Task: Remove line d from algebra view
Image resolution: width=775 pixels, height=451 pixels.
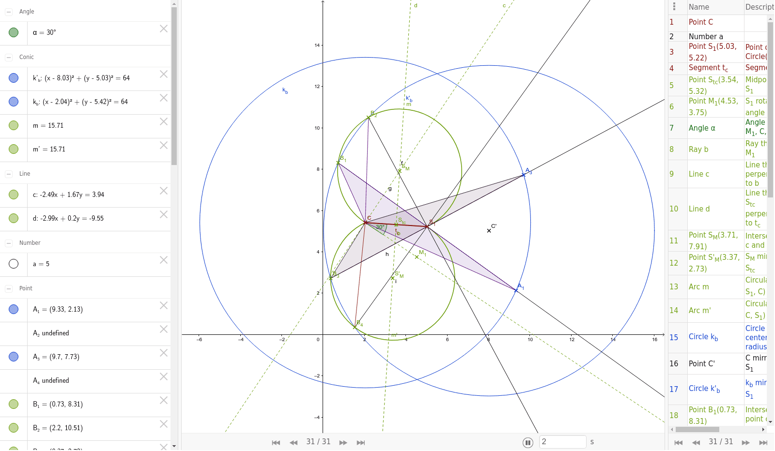Action: click(x=164, y=214)
